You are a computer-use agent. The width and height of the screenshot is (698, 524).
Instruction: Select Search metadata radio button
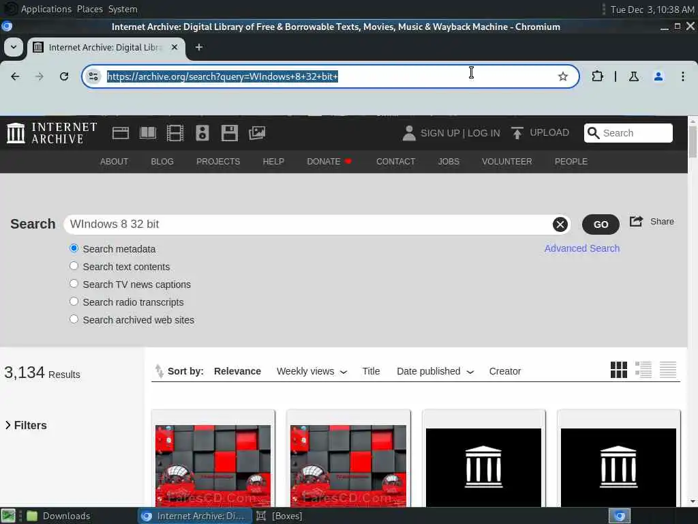click(74, 248)
